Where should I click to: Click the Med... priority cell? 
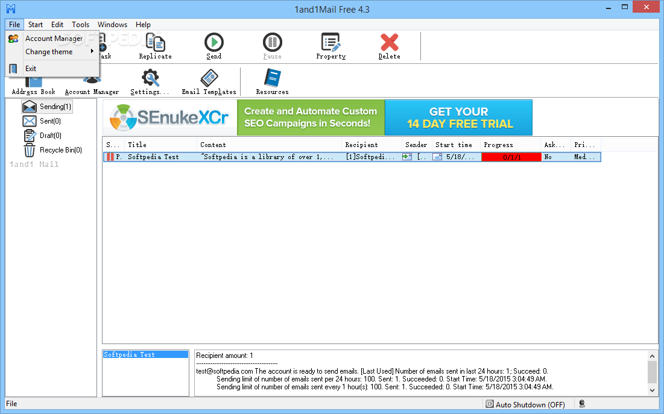click(584, 157)
